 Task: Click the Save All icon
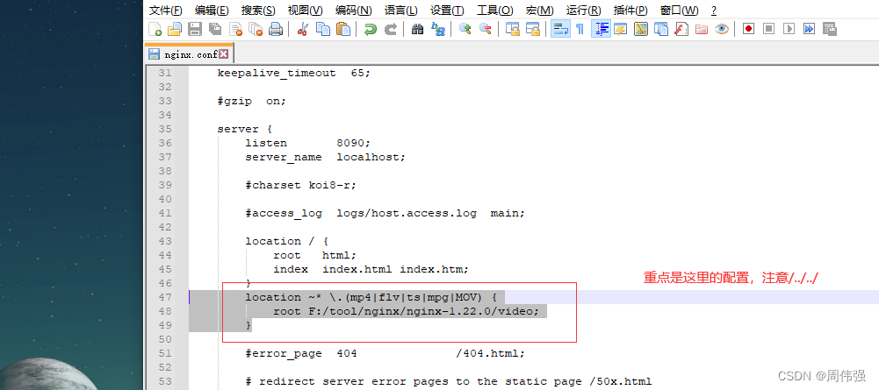click(215, 29)
